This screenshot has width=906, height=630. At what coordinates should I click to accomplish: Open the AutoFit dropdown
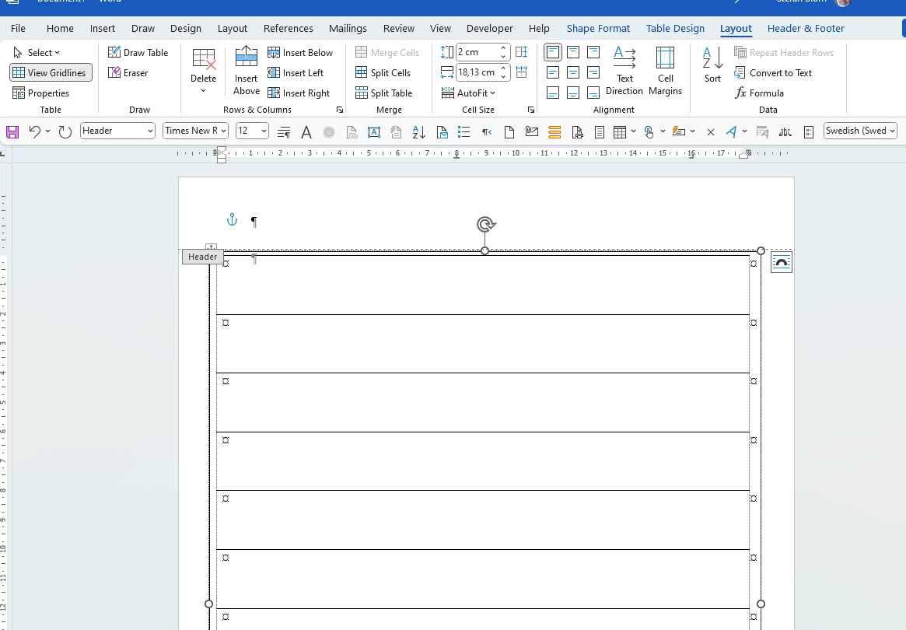point(468,93)
